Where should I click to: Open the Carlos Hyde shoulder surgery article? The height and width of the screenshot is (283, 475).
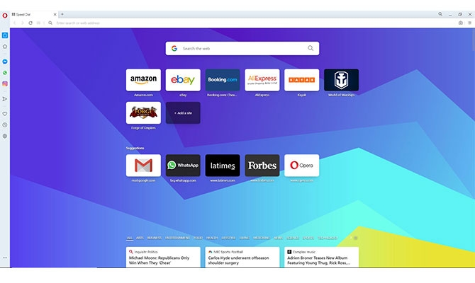point(242,258)
